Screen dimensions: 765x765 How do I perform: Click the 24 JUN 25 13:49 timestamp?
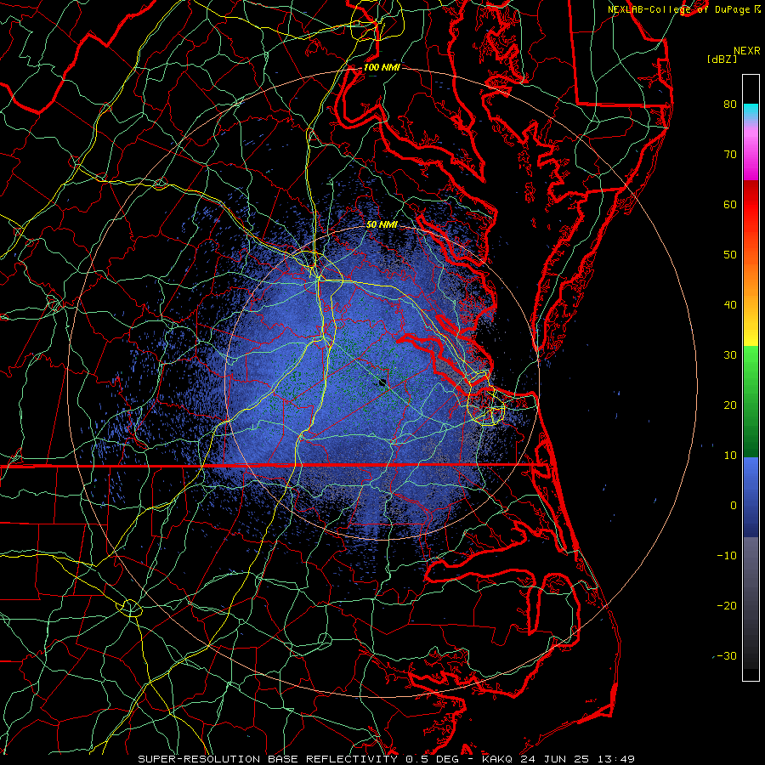pyautogui.click(x=578, y=759)
